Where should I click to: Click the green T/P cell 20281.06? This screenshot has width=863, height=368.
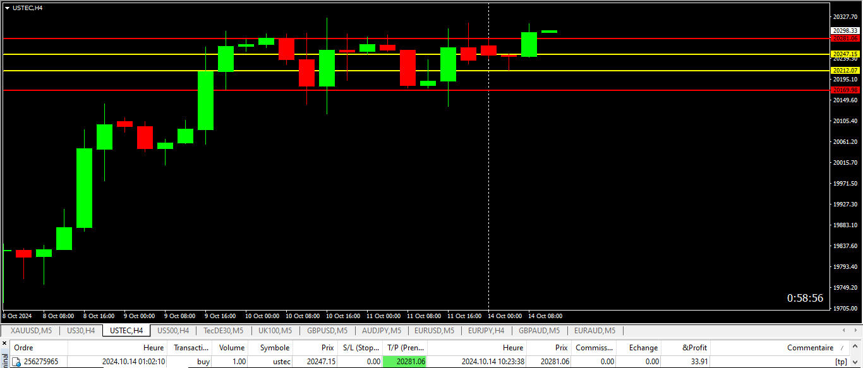(404, 362)
